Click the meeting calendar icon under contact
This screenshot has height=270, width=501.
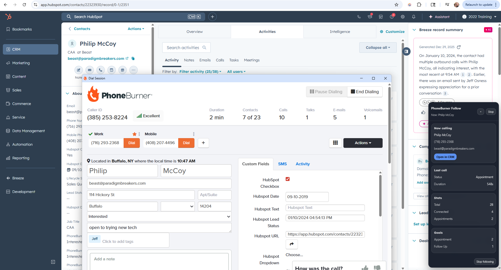(x=123, y=70)
